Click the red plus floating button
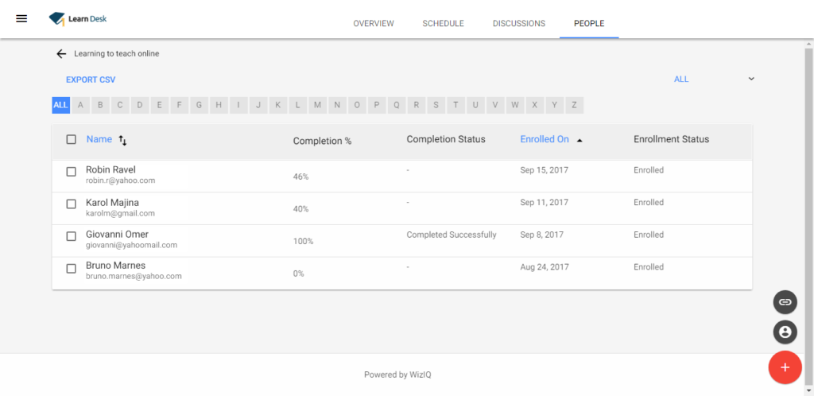Image resolution: width=814 pixels, height=396 pixels. (785, 367)
